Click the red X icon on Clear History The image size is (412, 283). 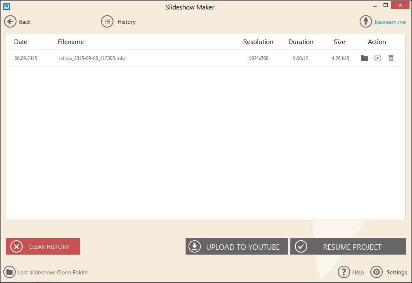(x=16, y=246)
